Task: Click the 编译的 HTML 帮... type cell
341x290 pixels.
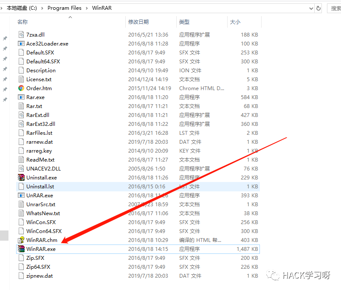Action: (200, 240)
